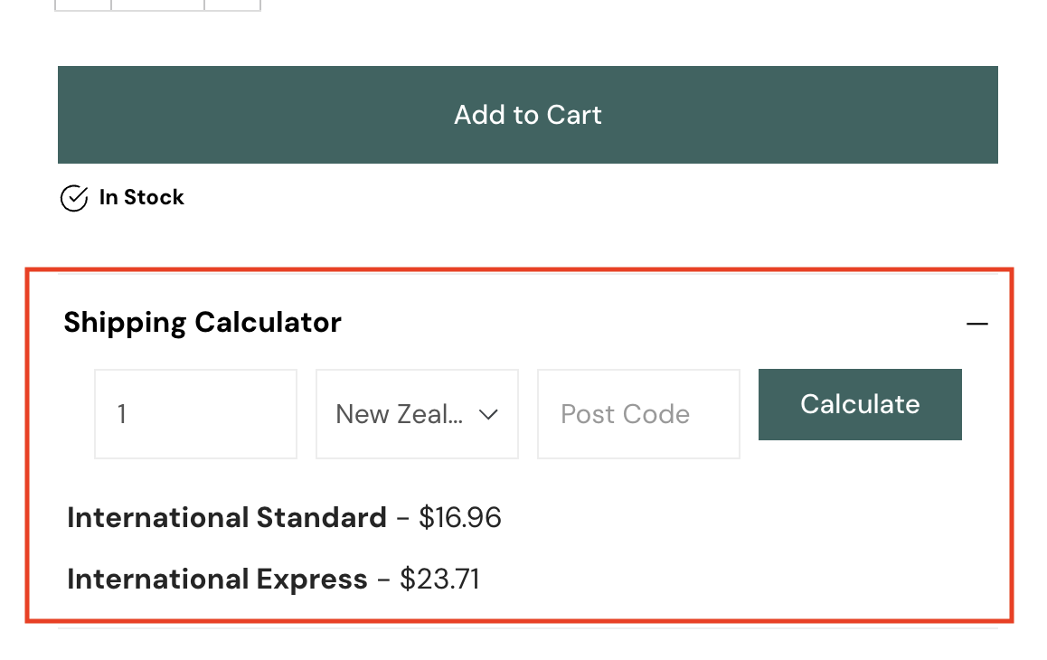The image size is (1047, 660).
Task: Click the $16.96 standard shipping price
Action: (460, 518)
